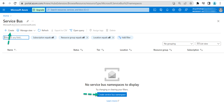Remove the Resource group filter
The image size is (224, 103).
coord(87,38)
